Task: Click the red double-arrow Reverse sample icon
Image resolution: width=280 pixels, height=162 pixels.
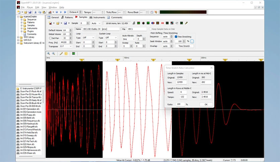Action: click(x=162, y=23)
